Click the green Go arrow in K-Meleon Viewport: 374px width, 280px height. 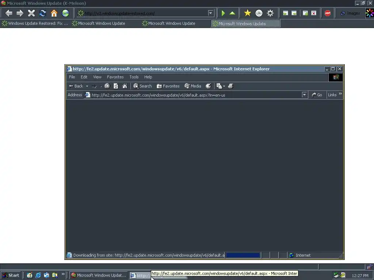click(223, 13)
